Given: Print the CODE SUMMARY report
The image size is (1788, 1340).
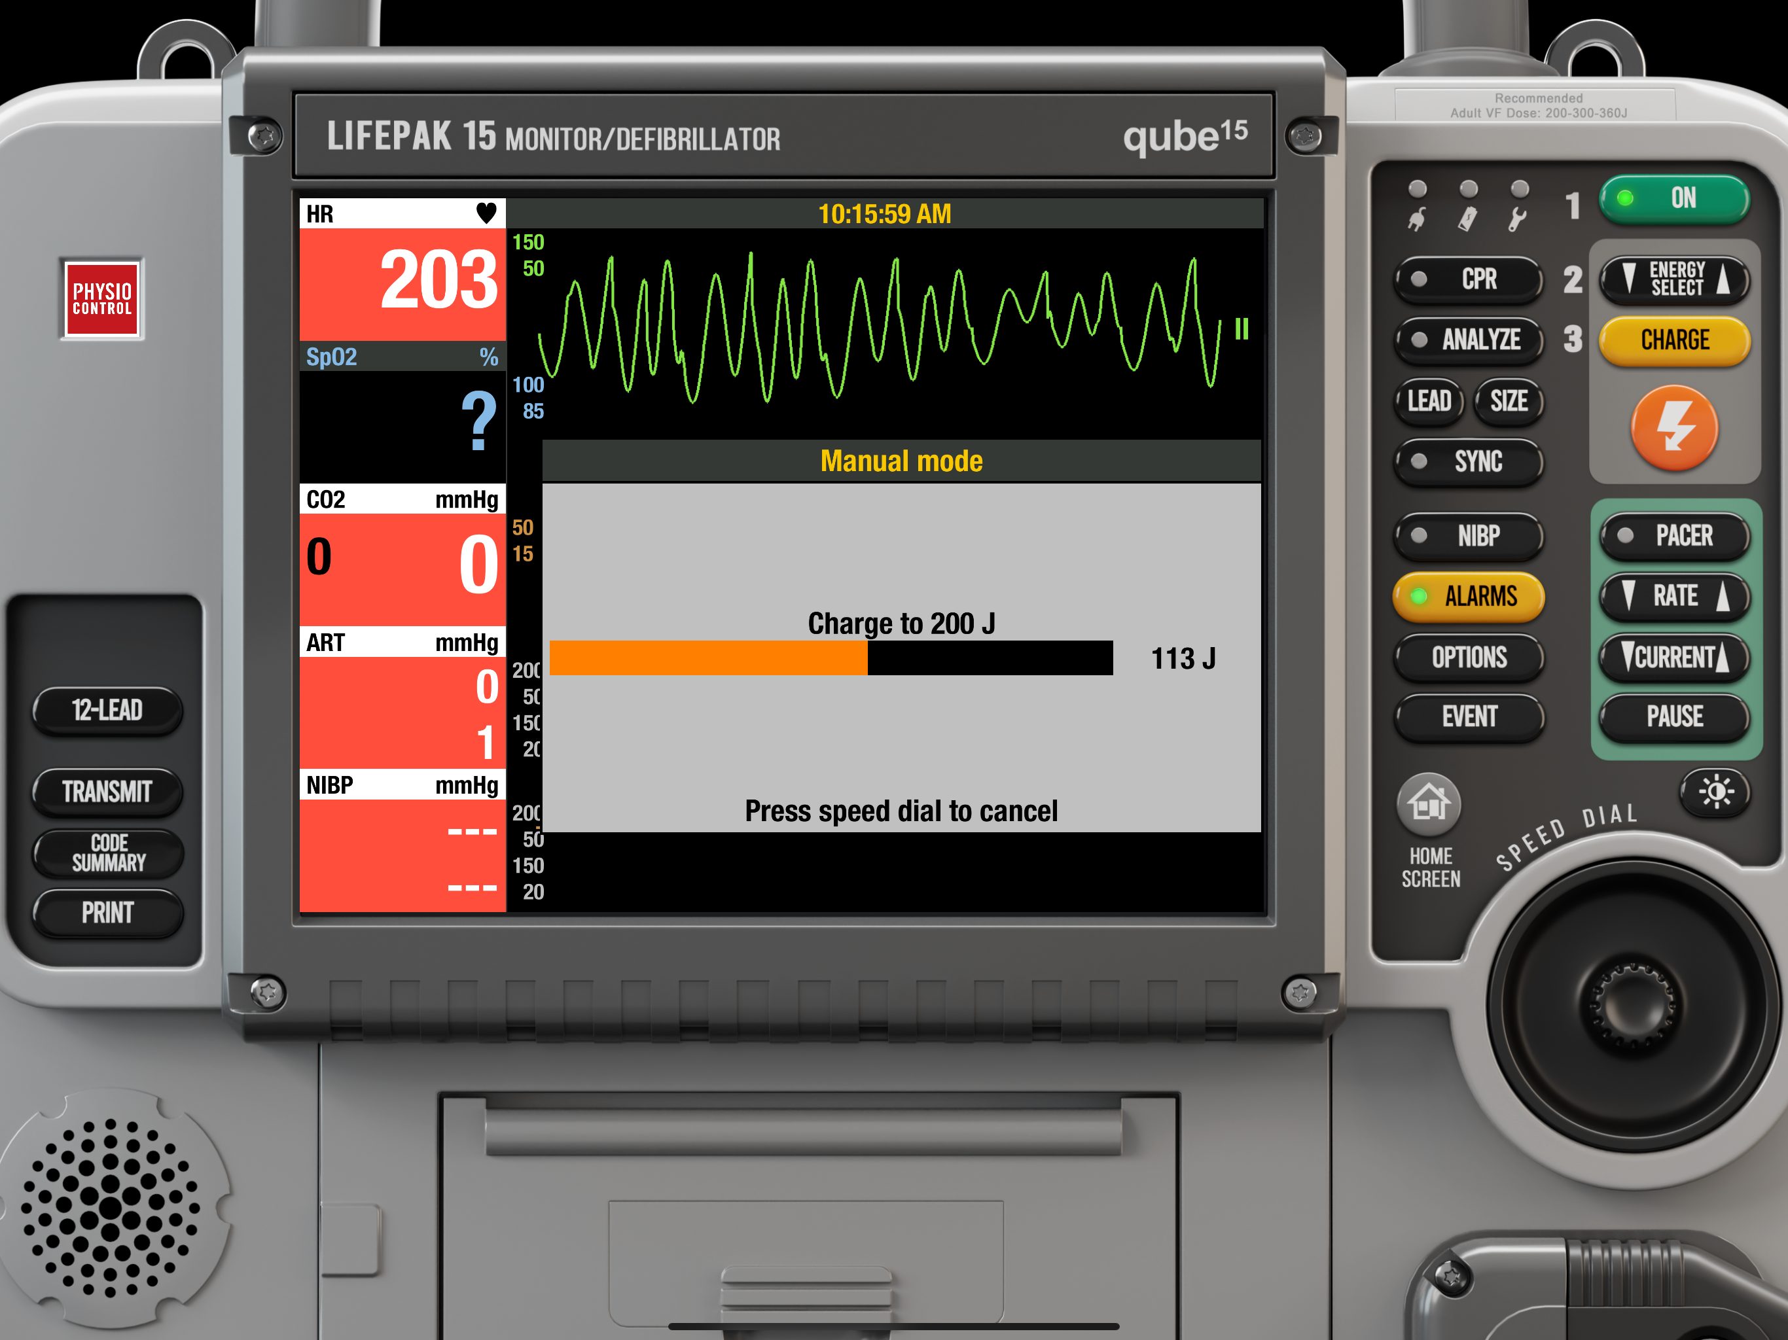Looking at the screenshot, I should point(107,853).
